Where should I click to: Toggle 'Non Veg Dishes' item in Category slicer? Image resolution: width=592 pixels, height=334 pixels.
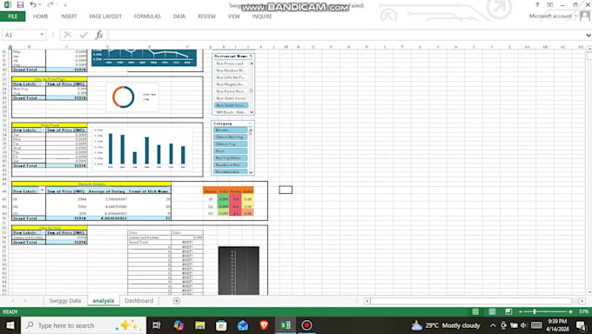point(231,158)
